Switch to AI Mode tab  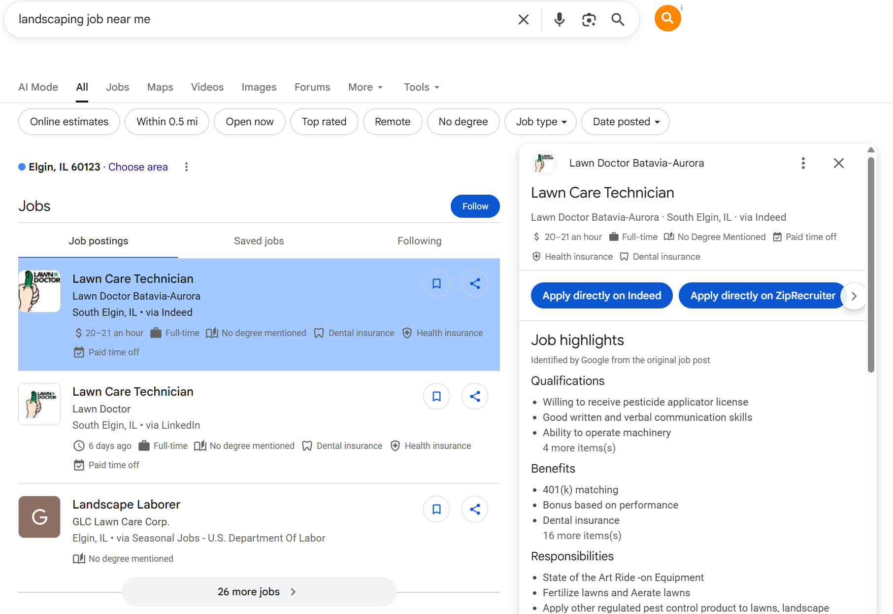tap(38, 87)
